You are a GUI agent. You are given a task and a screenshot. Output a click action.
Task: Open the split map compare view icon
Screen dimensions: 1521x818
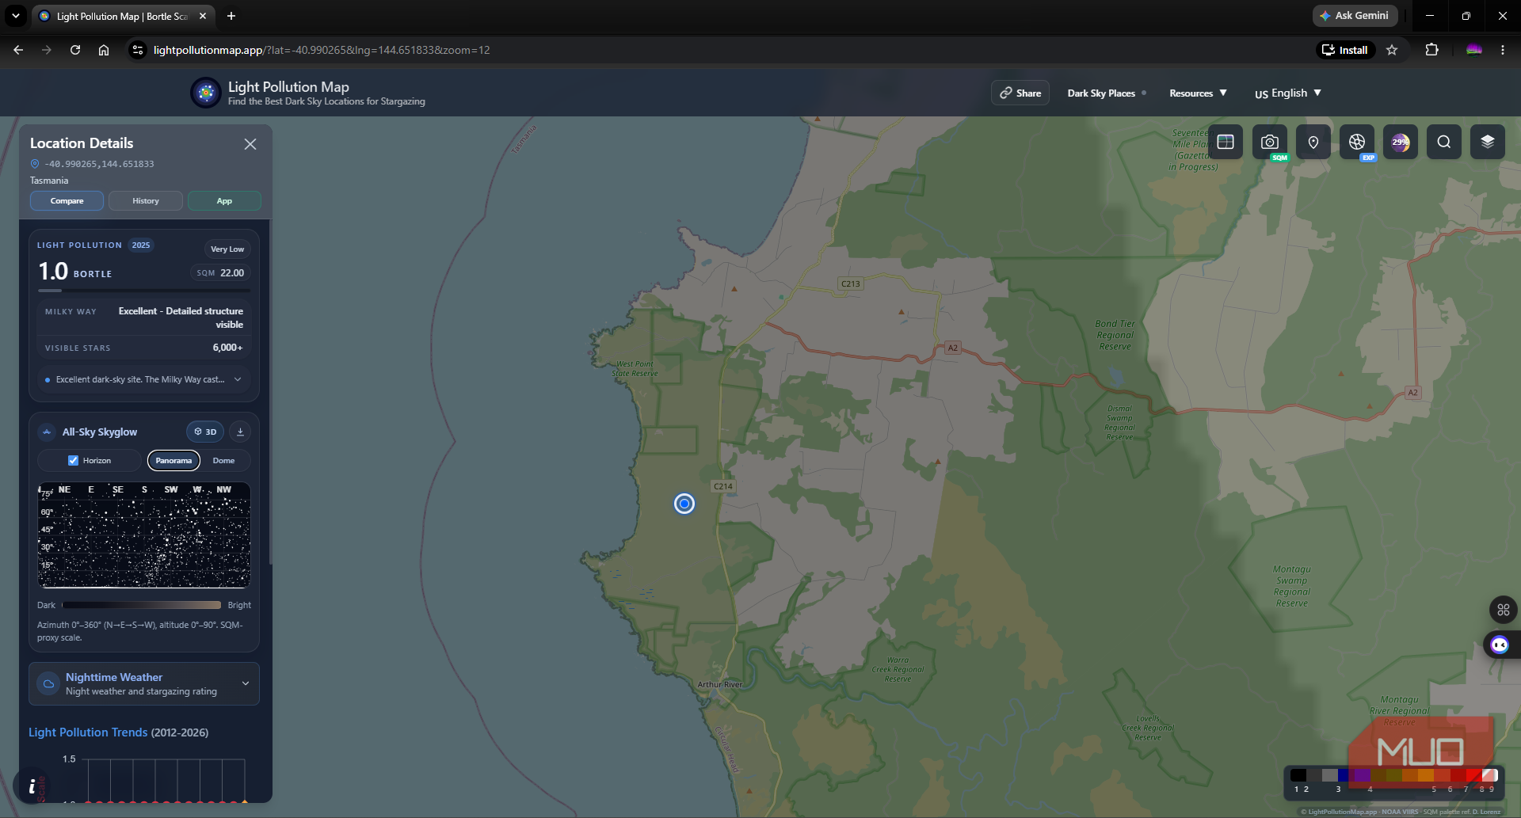[x=1226, y=142]
